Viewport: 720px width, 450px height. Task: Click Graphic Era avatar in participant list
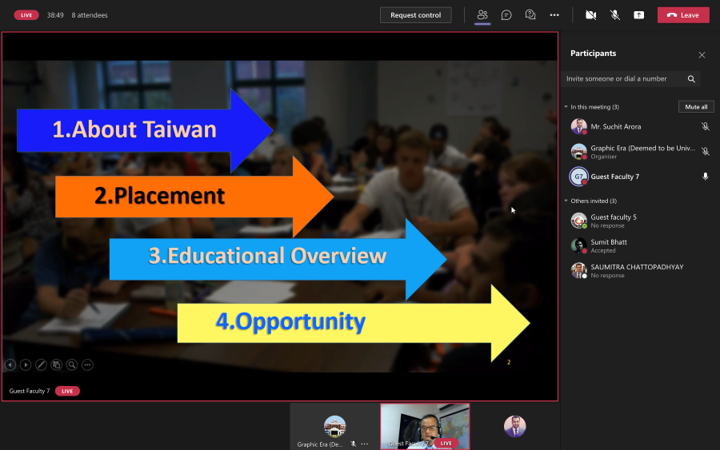578,151
